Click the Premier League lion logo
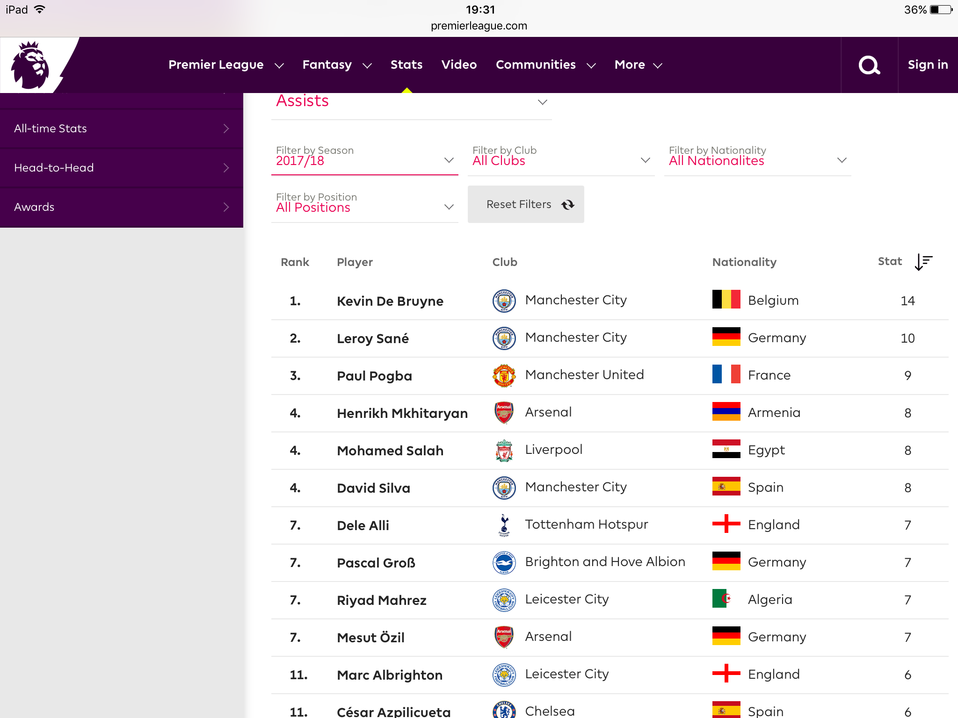The image size is (958, 718). [30, 65]
